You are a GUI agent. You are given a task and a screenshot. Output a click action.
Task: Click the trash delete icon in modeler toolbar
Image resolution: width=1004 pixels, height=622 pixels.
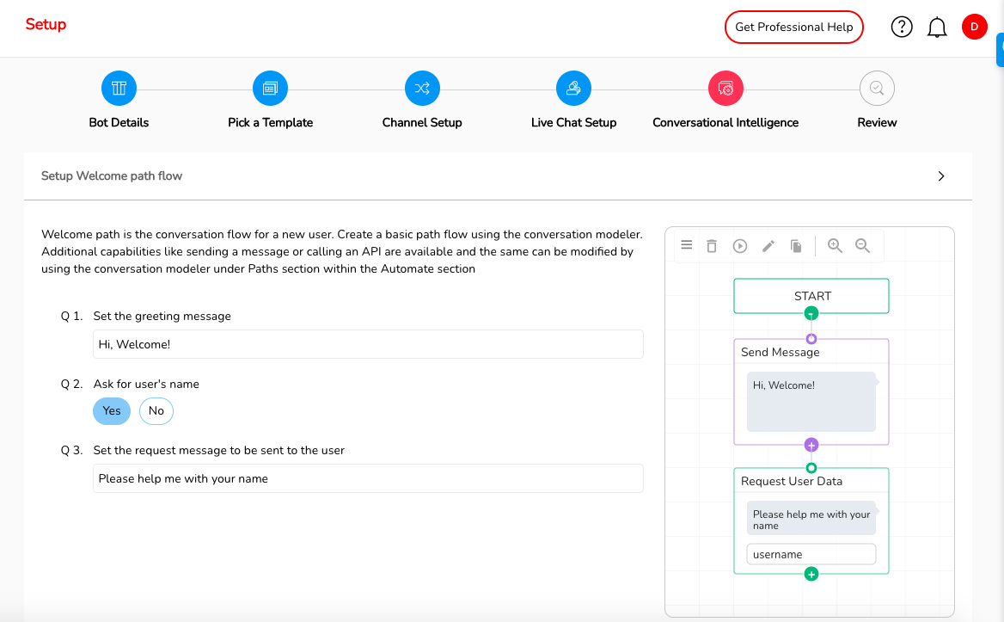coord(712,246)
